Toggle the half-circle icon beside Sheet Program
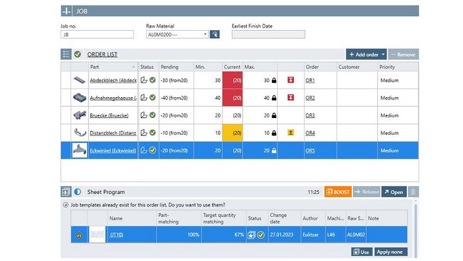 pos(78,192)
